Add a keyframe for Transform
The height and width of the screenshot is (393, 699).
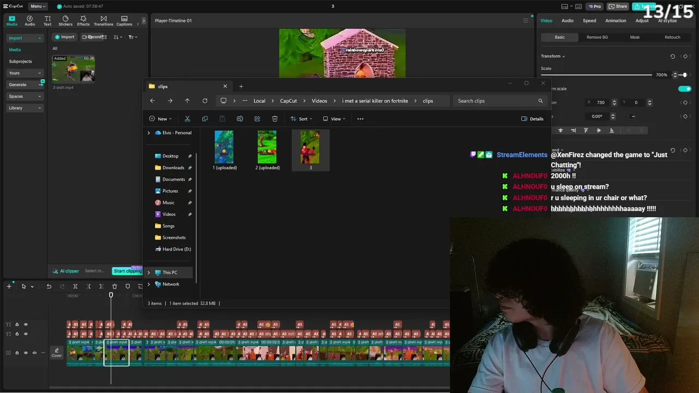685,56
